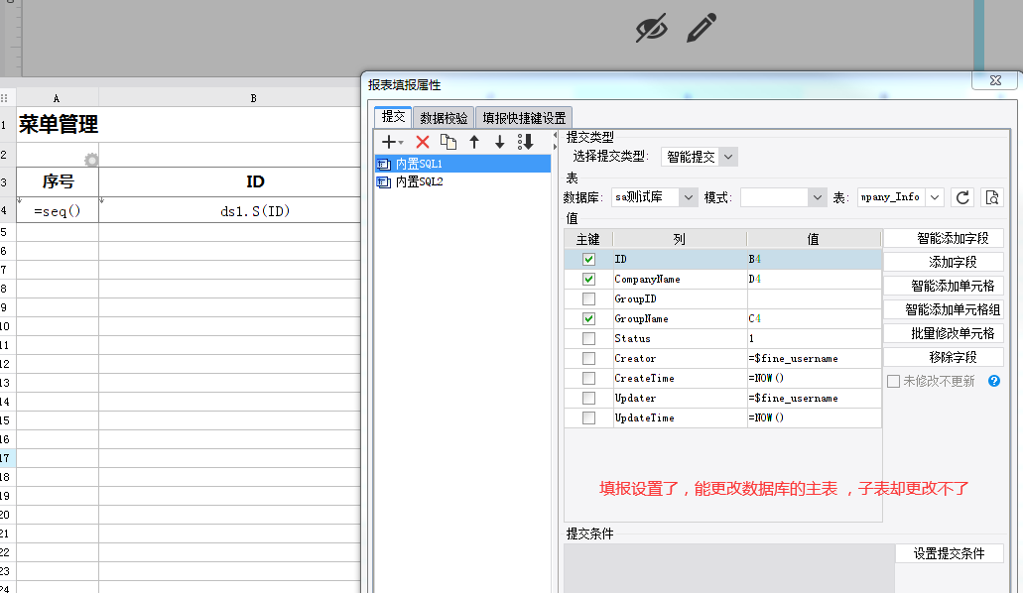Click the 智能添加单元格 button
The height and width of the screenshot is (593, 1023).
(x=944, y=286)
